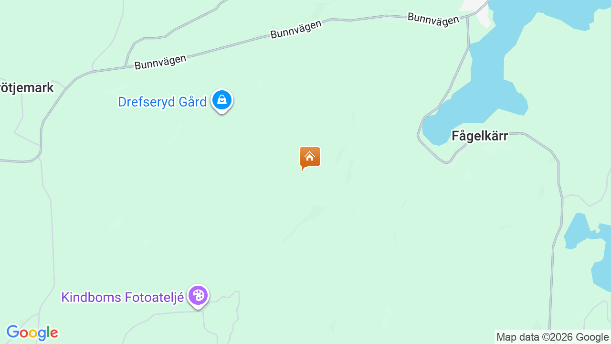Screen dimensions: 611x344
Task: Open the Map data ©2026 Google attribution
Action: [553, 337]
